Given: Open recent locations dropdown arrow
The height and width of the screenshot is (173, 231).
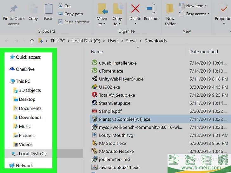Looking at the screenshot, I should coord(25,41).
